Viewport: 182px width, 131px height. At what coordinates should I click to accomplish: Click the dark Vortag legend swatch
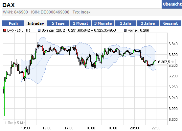(125, 30)
